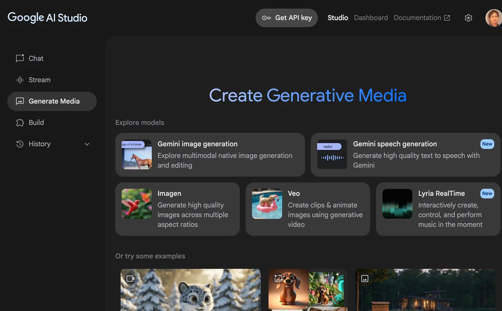Open the Veo model card
502x311 pixels.
(308, 209)
